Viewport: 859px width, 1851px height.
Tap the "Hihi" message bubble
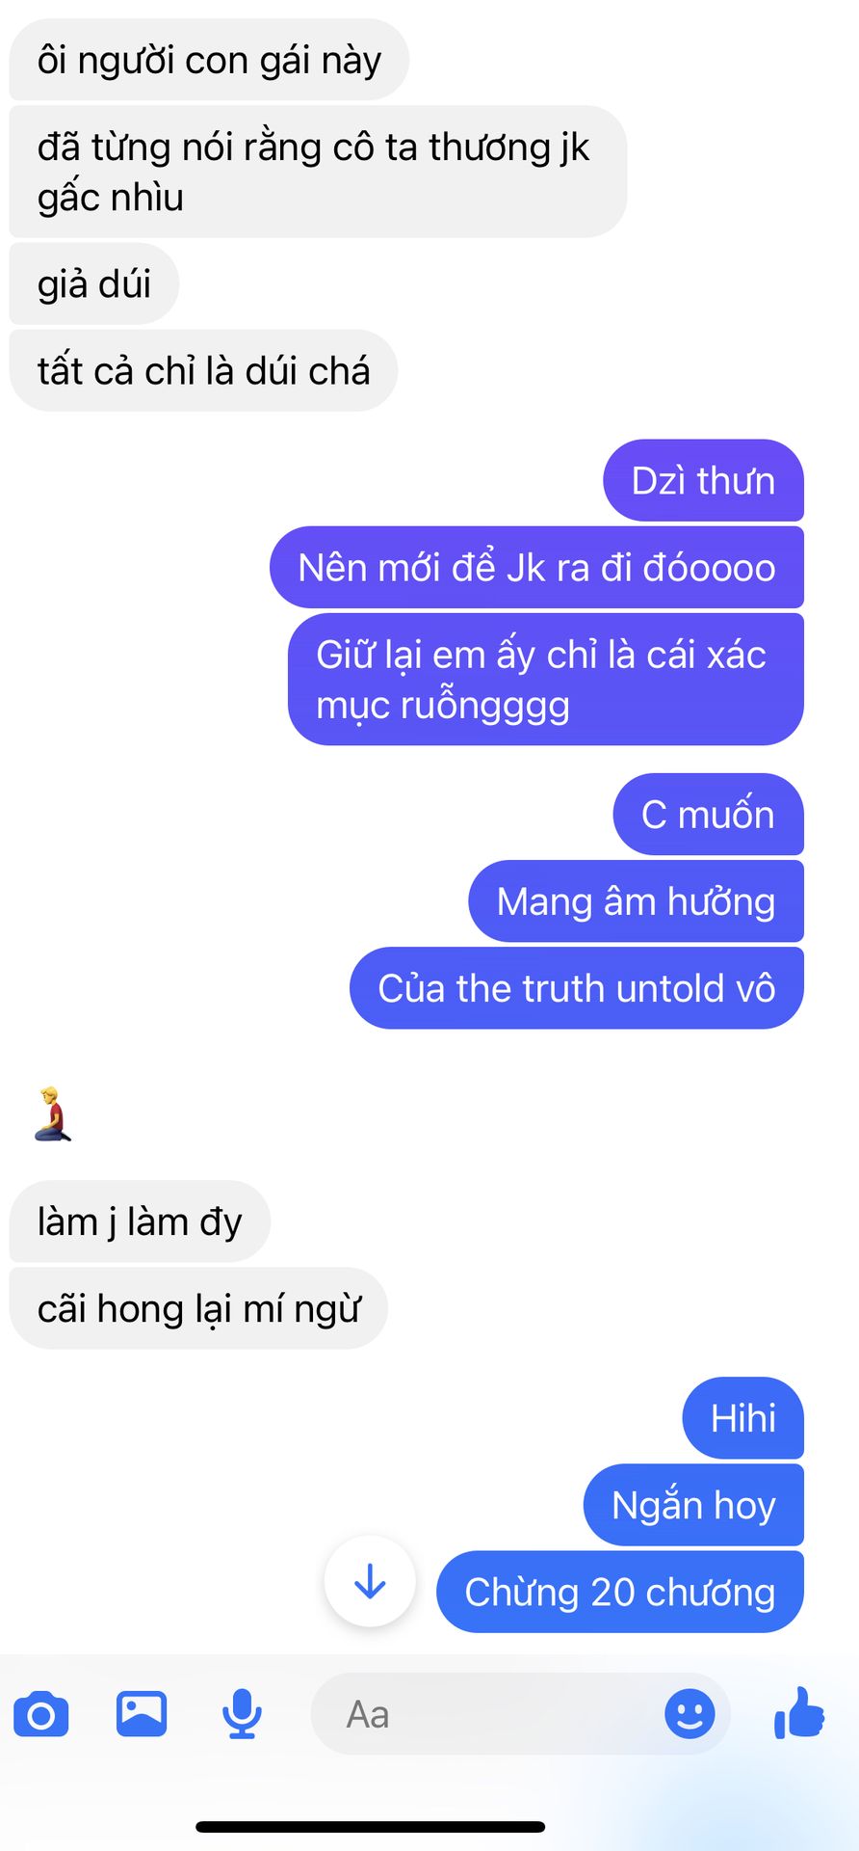point(742,1418)
